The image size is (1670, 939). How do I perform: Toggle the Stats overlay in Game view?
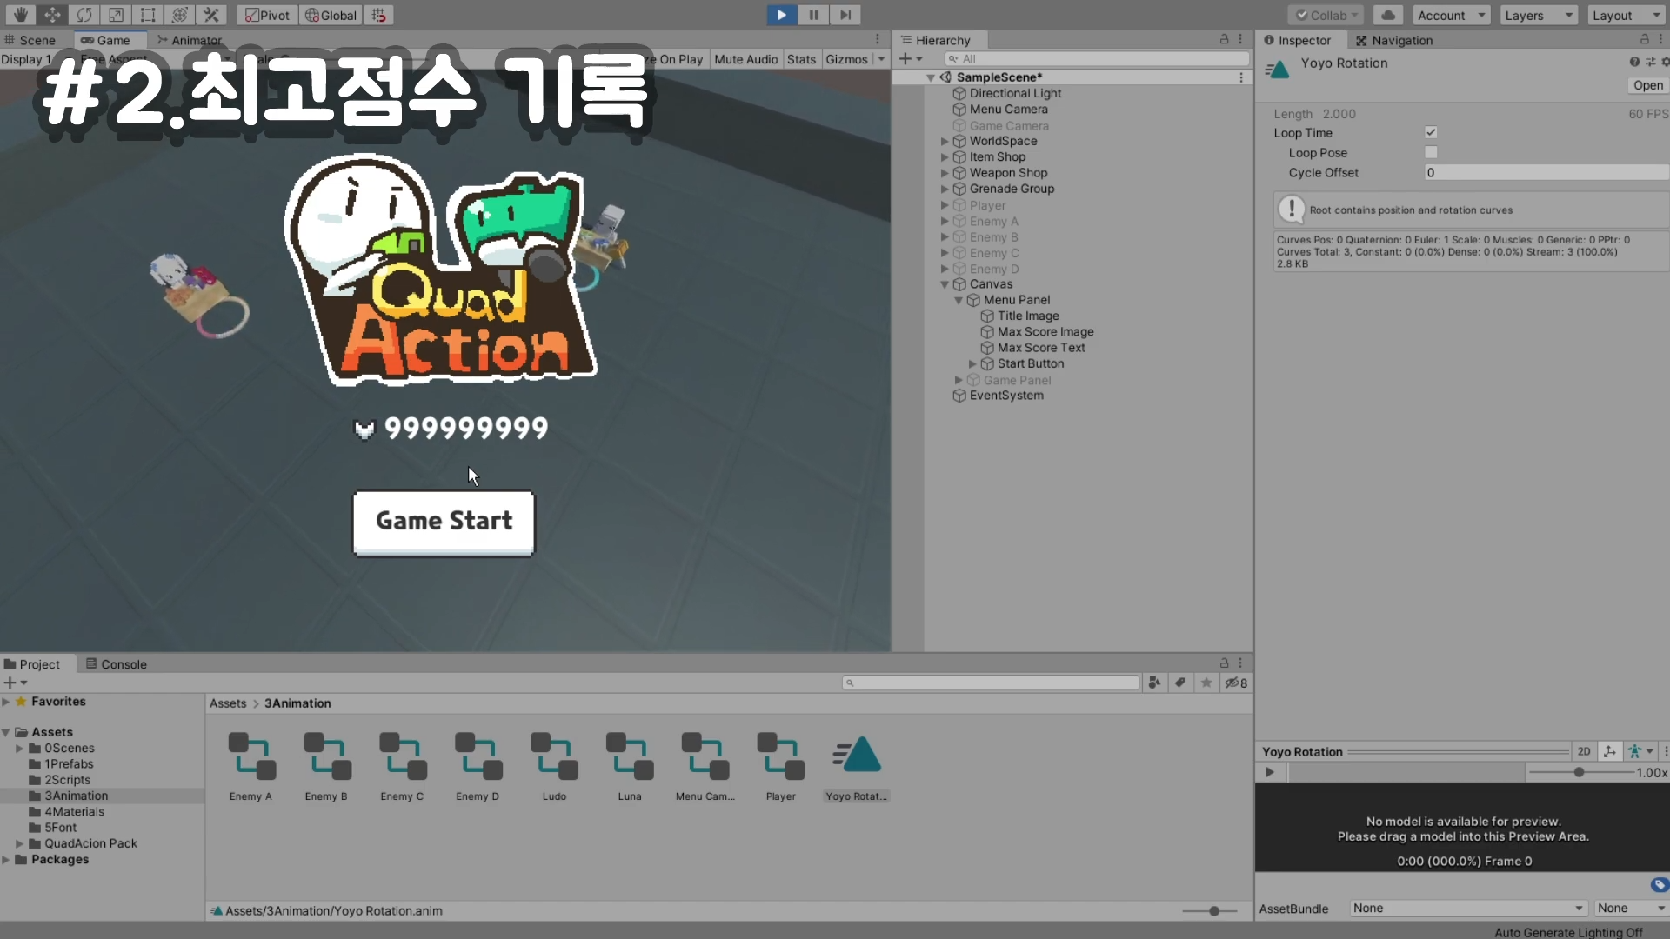click(x=801, y=59)
